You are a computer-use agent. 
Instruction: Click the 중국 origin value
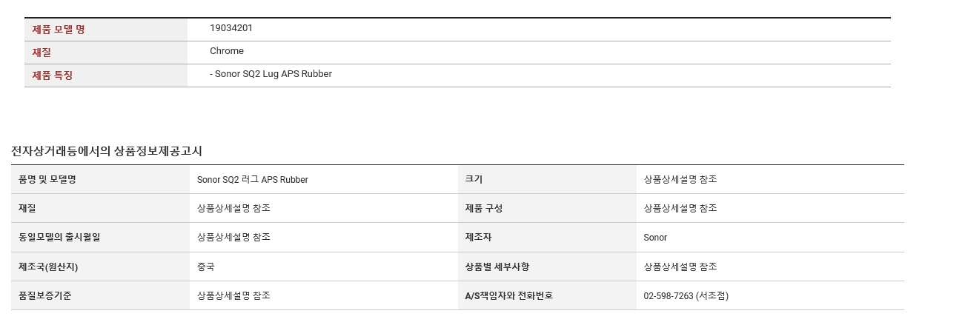(206, 267)
